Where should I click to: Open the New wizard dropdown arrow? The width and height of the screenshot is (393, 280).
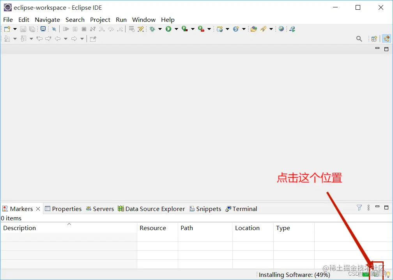click(x=15, y=29)
